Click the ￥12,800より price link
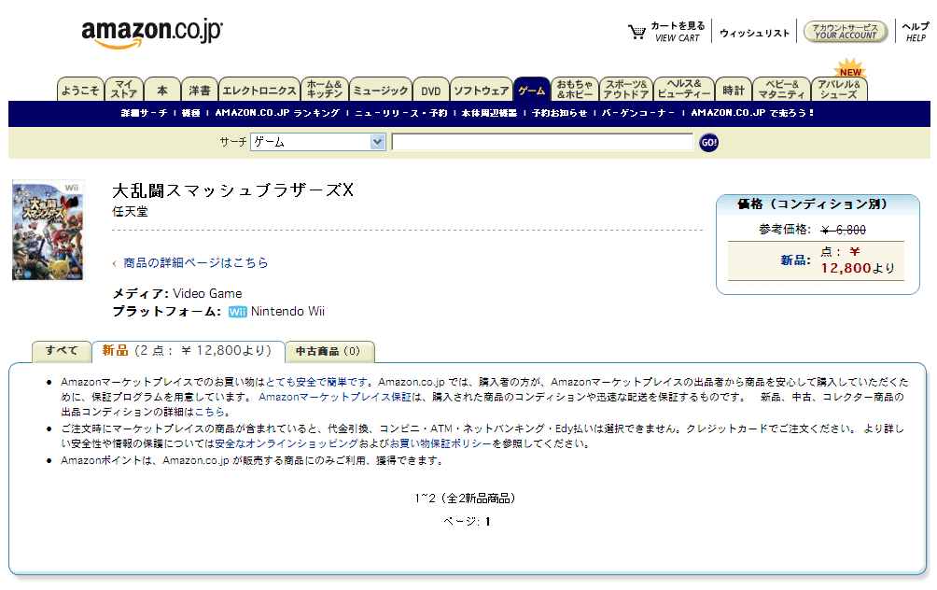937x590 pixels. coord(858,260)
